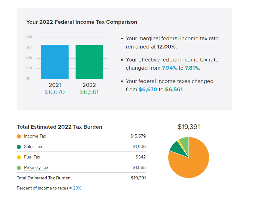
Task: Click the green 2022 bar in chart
Action: click(89, 62)
